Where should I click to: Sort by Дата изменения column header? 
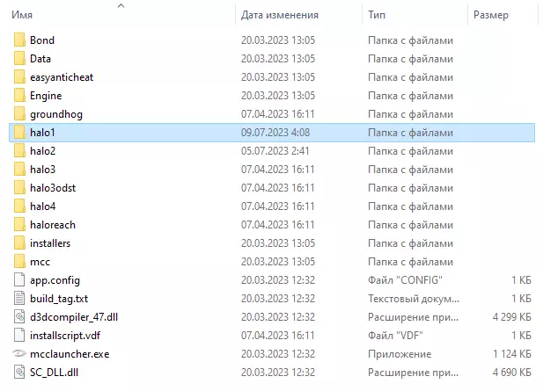point(280,15)
